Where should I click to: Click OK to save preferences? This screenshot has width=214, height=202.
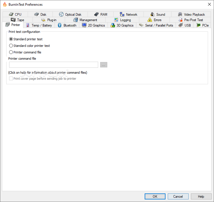[x=155, y=196]
